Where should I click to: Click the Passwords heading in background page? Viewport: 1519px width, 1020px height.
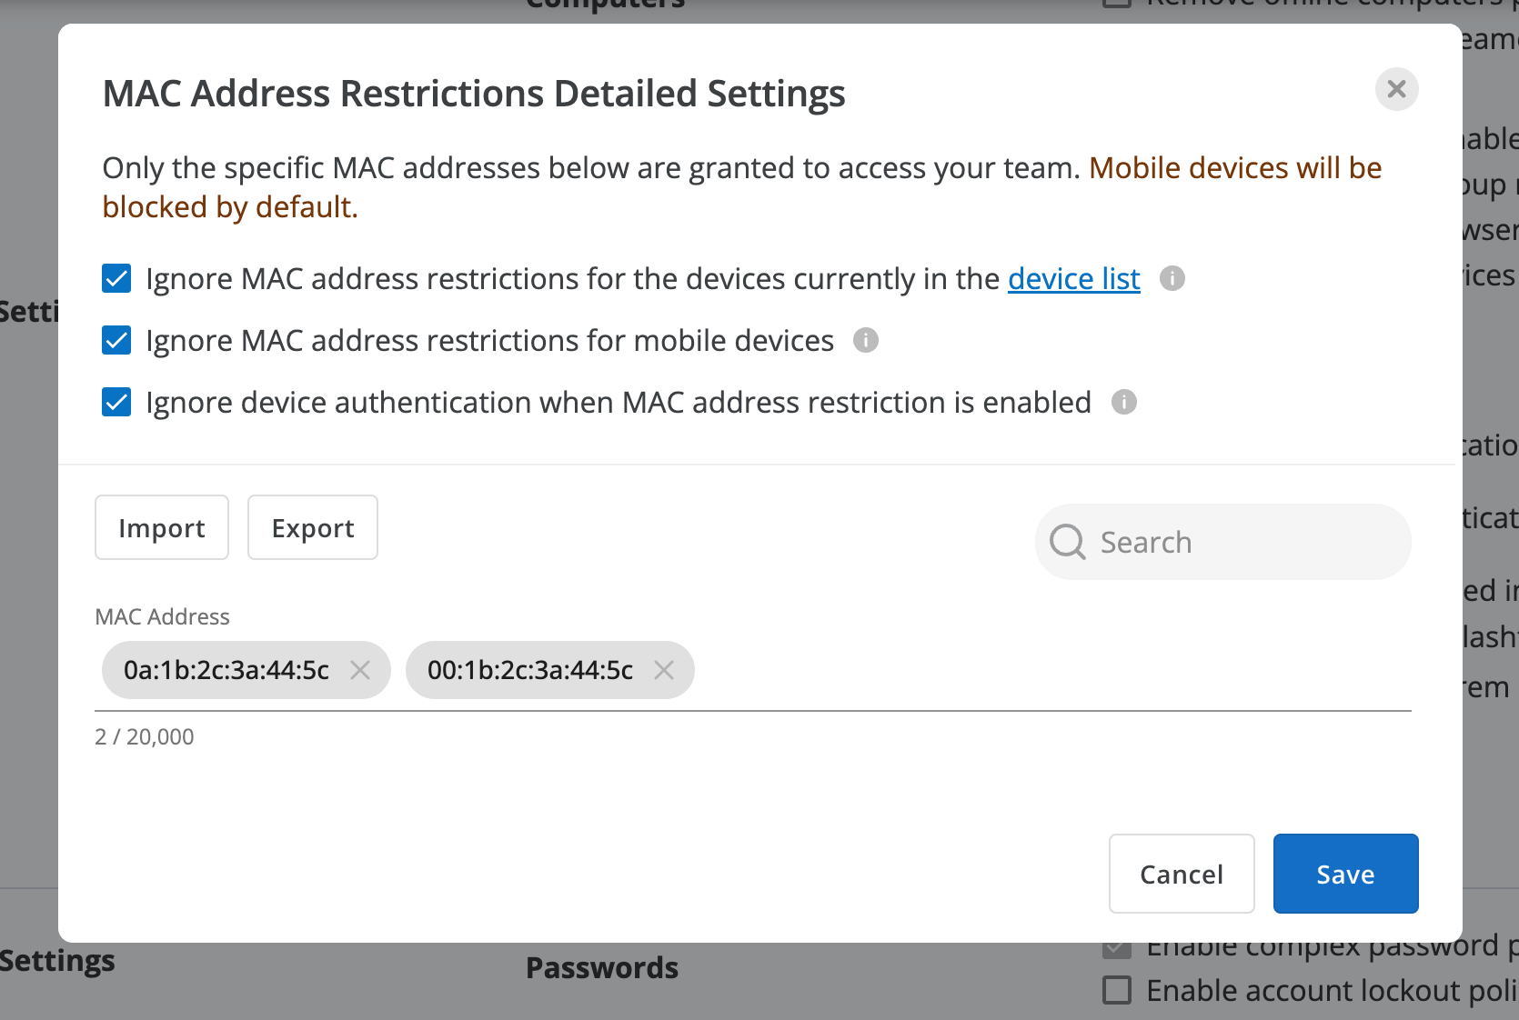click(x=602, y=967)
